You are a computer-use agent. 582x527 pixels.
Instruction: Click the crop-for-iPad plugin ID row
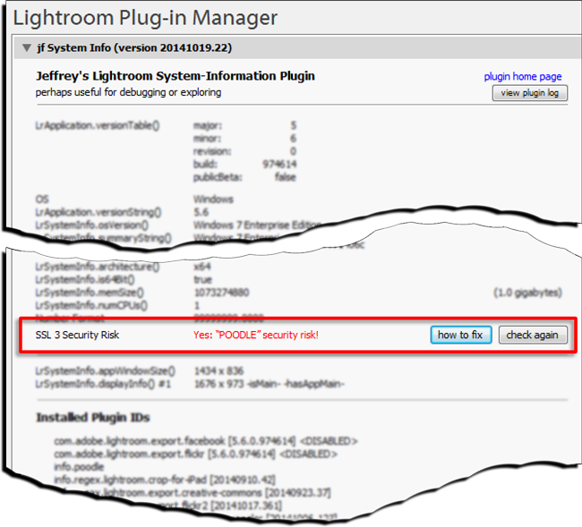(x=165, y=480)
